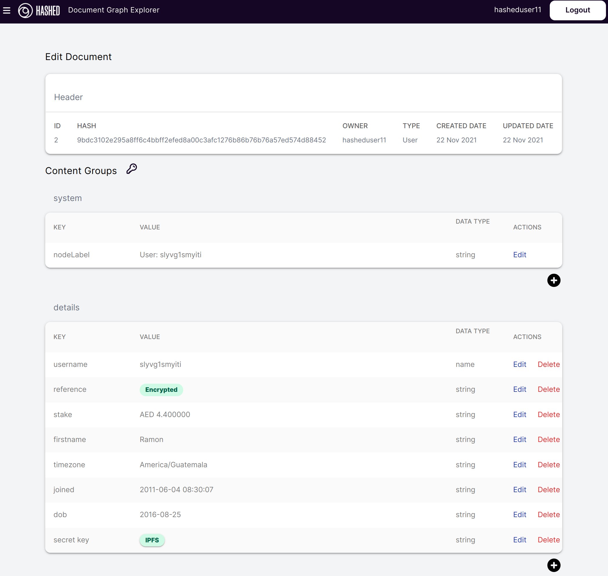This screenshot has width=608, height=576.
Task: Click the IPFS badge on secret key field
Action: [152, 540]
